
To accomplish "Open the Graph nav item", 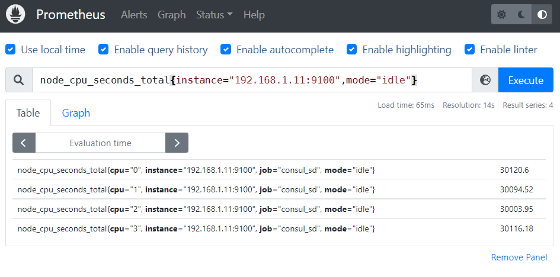I will [x=171, y=15].
